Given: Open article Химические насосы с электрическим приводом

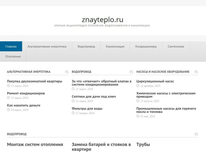Looking at the screenshot, I should click(166, 95).
